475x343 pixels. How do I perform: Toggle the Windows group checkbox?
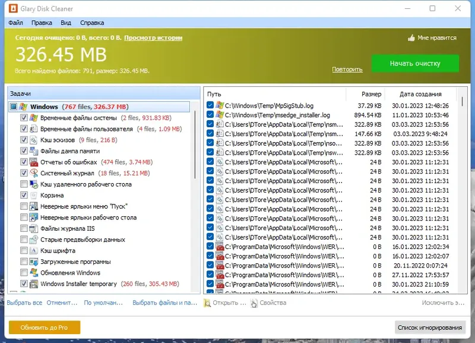tap(14, 107)
